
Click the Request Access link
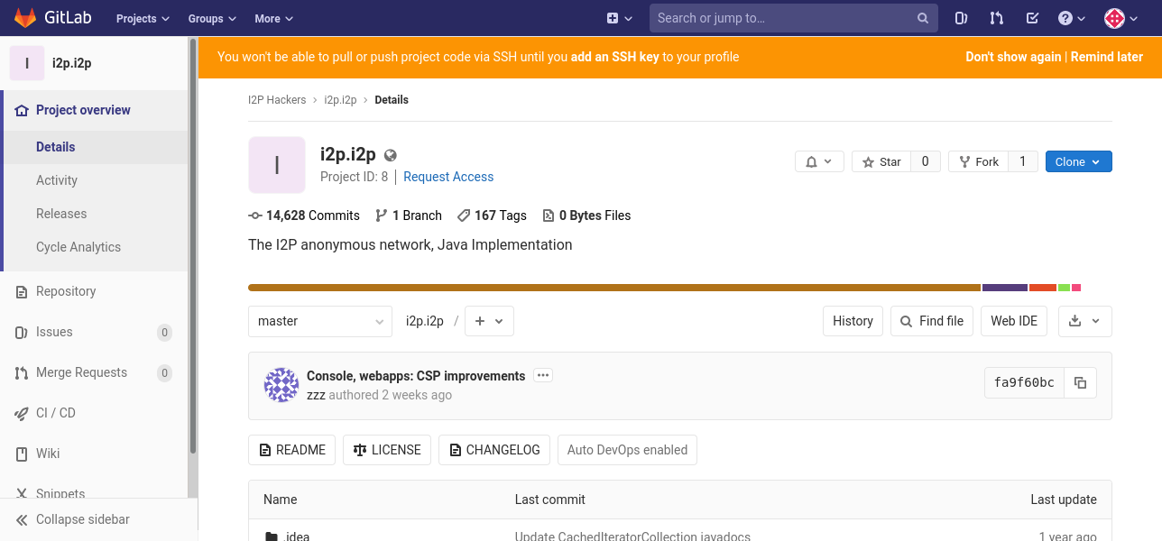click(x=448, y=177)
